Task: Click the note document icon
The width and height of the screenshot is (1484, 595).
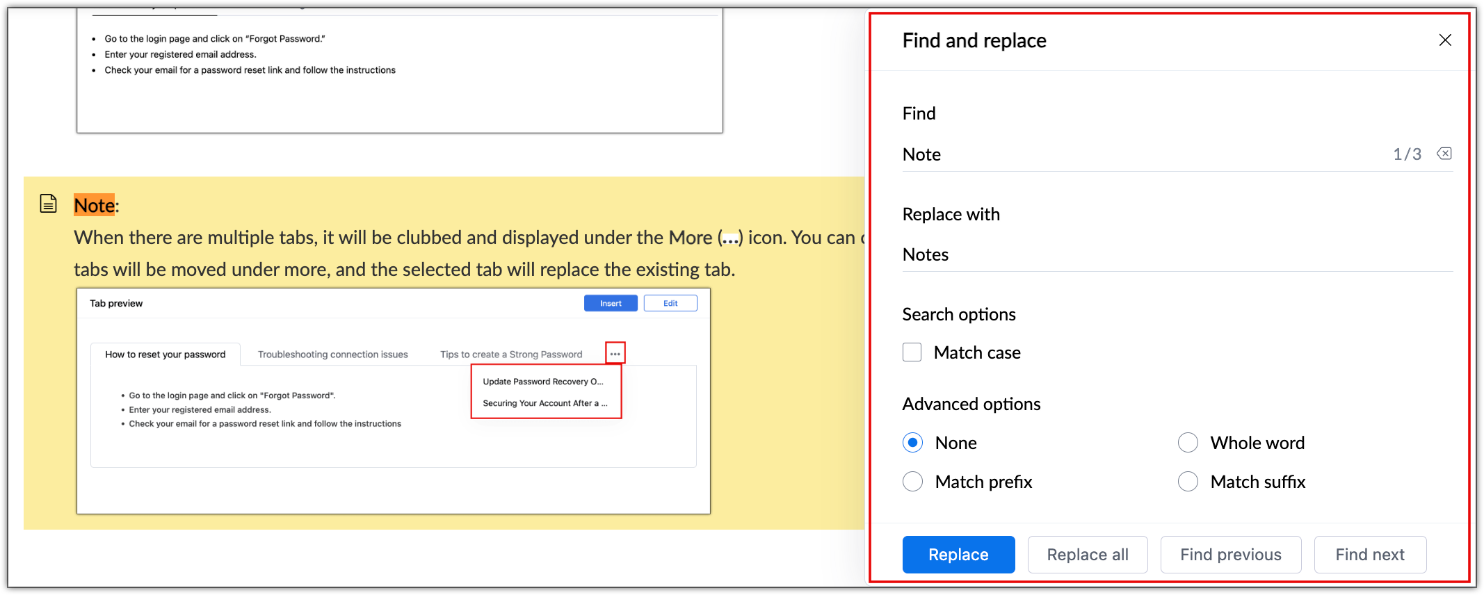Action: tap(48, 204)
